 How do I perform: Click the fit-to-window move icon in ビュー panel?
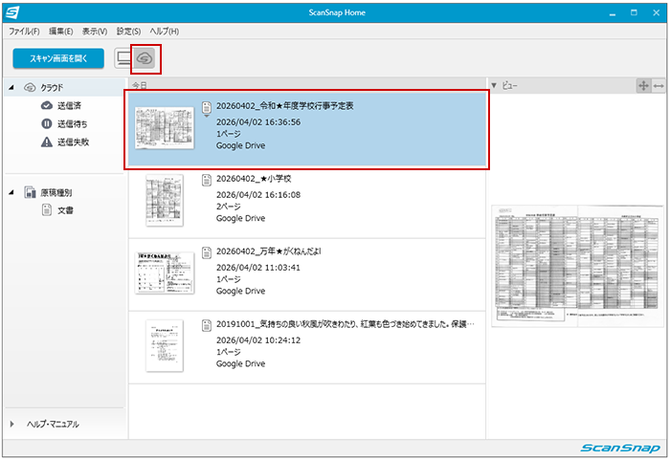[643, 86]
